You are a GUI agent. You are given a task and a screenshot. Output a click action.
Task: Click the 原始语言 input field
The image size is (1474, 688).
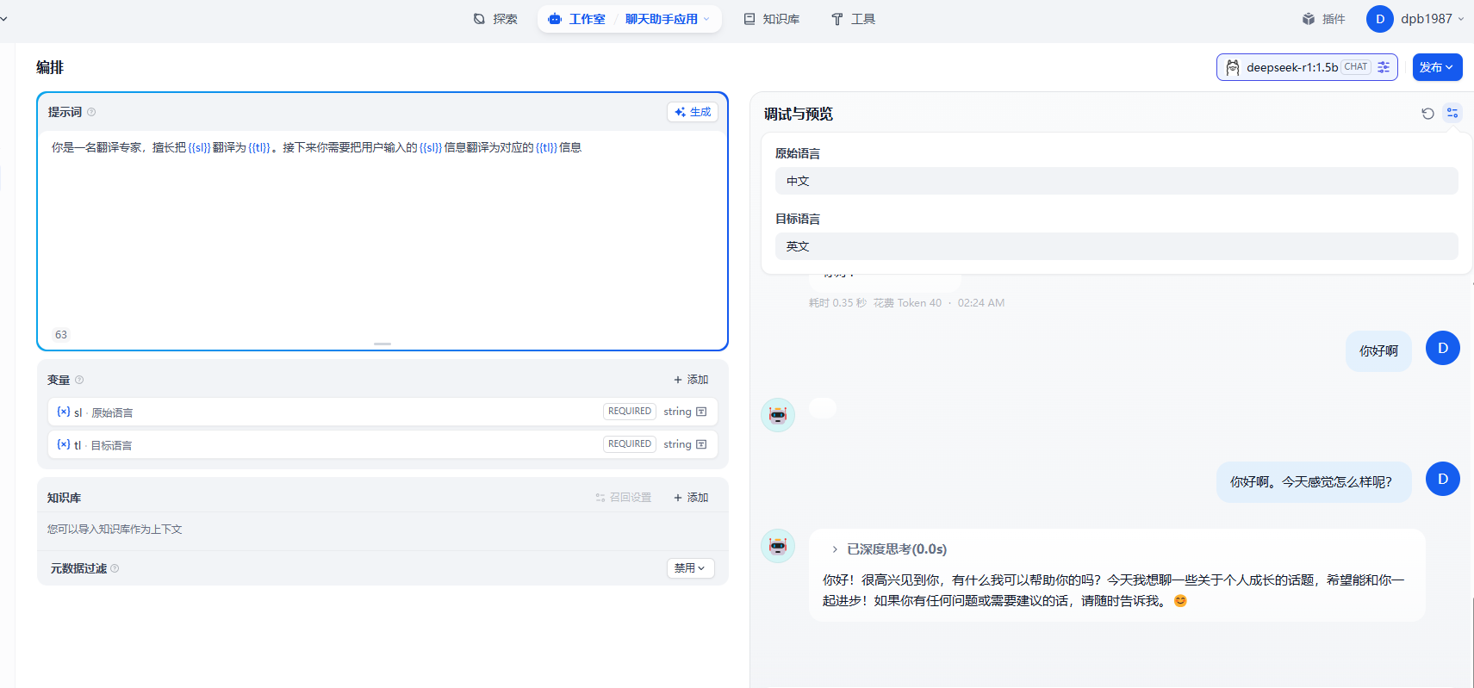click(x=1116, y=181)
